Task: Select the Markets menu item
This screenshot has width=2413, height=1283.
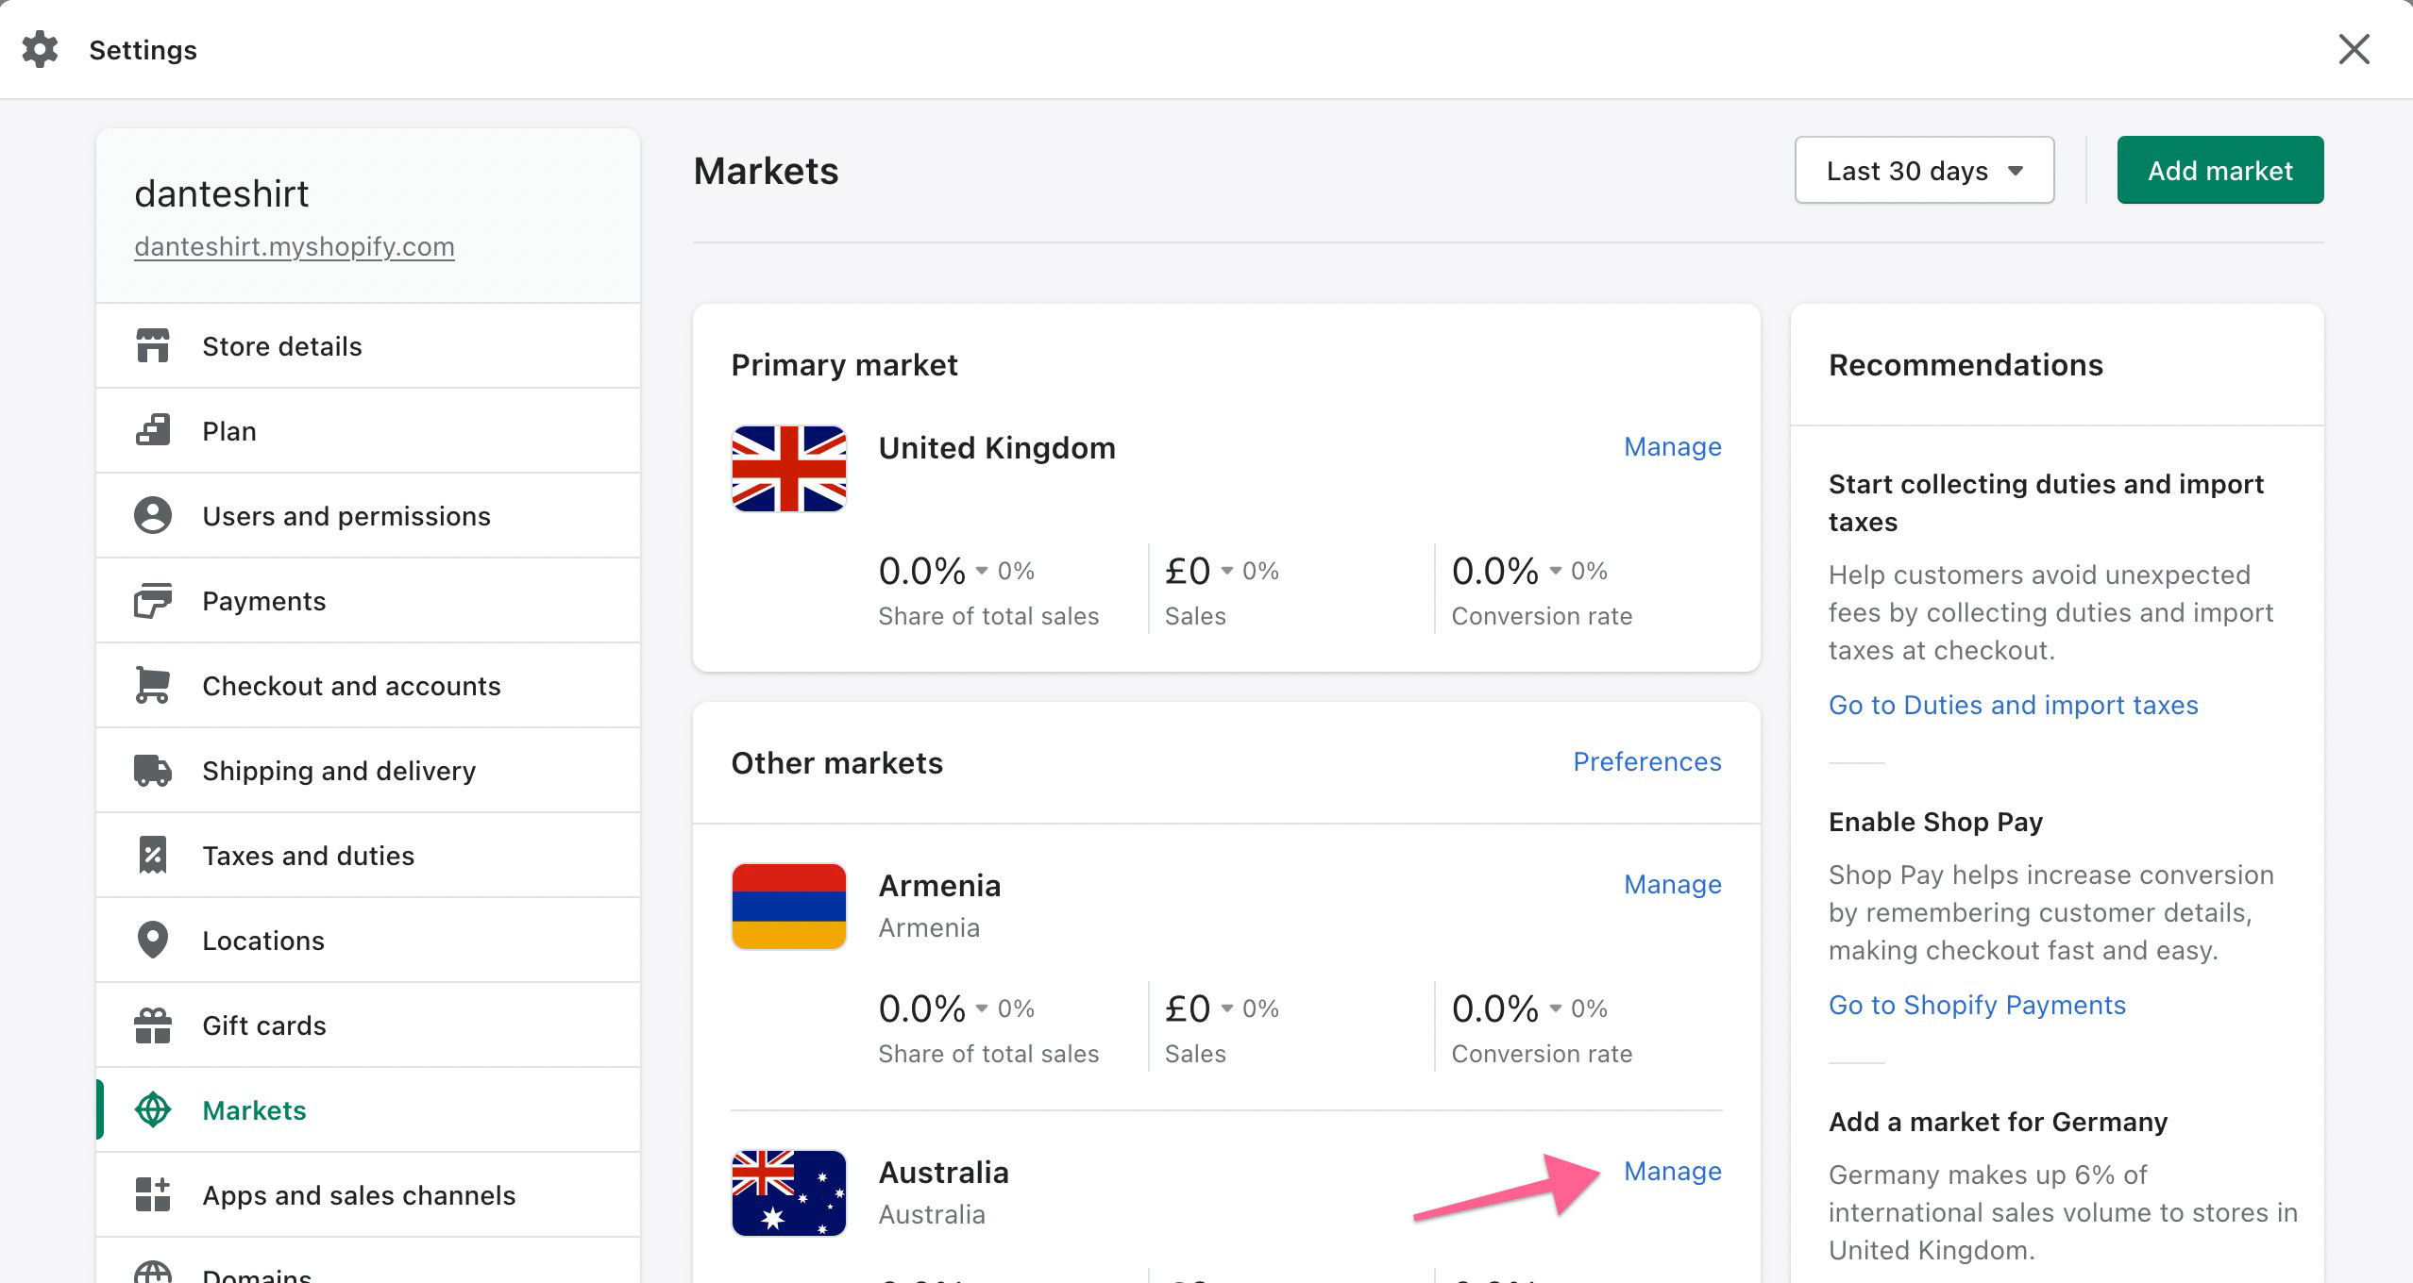Action: point(368,1109)
